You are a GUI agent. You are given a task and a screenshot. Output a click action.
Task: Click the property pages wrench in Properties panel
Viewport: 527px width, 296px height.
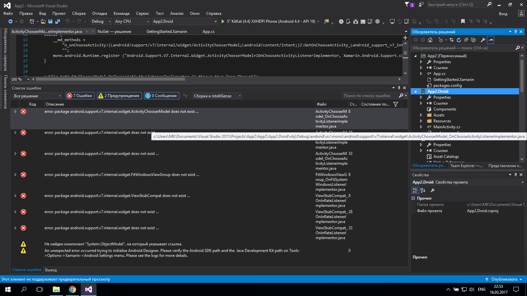pyautogui.click(x=433, y=190)
